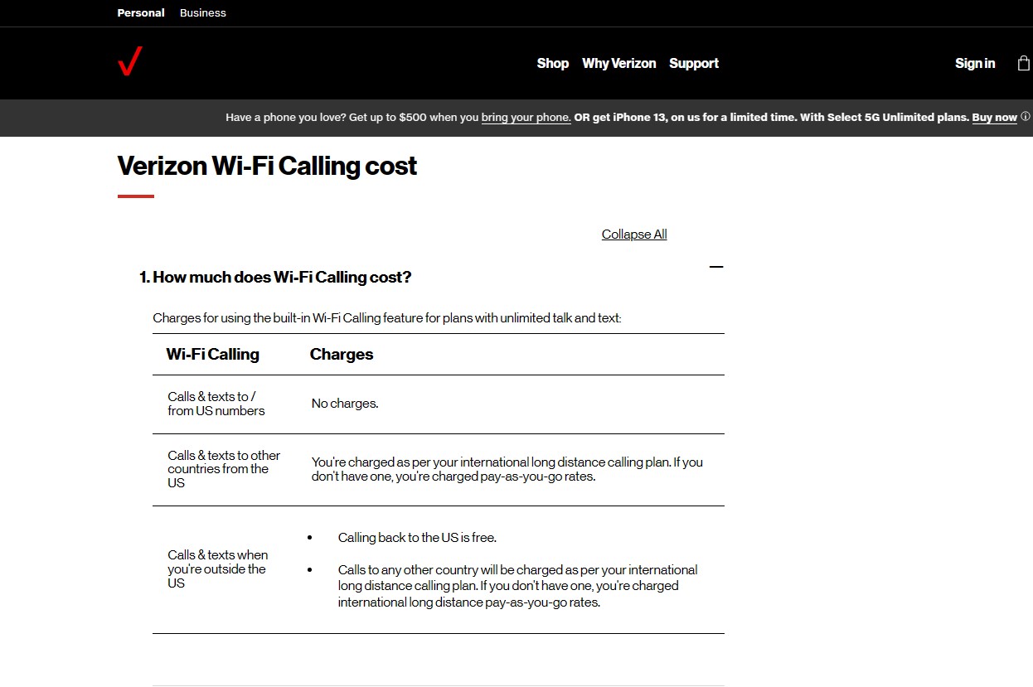This screenshot has width=1033, height=687.
Task: Click Collapse All
Action: (x=634, y=235)
